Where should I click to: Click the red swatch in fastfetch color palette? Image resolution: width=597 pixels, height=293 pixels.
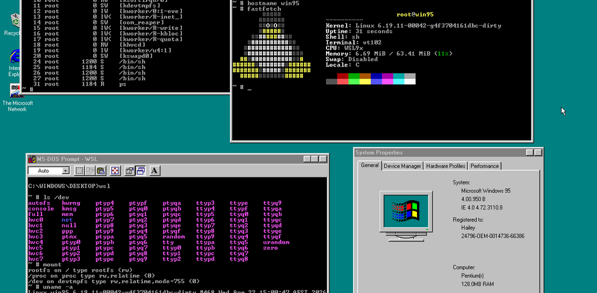point(342,76)
